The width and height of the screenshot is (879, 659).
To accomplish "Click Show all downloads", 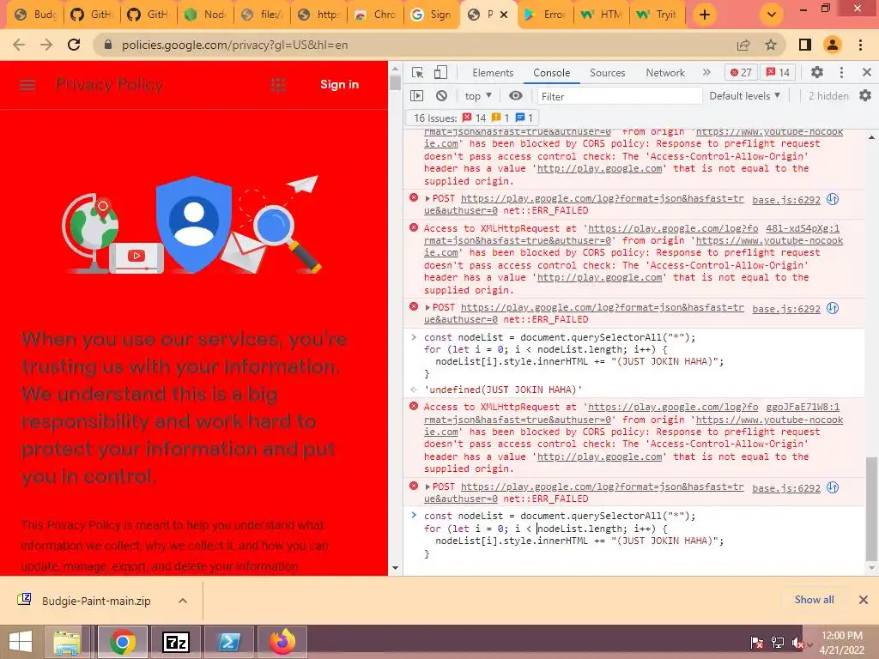I will tap(814, 600).
